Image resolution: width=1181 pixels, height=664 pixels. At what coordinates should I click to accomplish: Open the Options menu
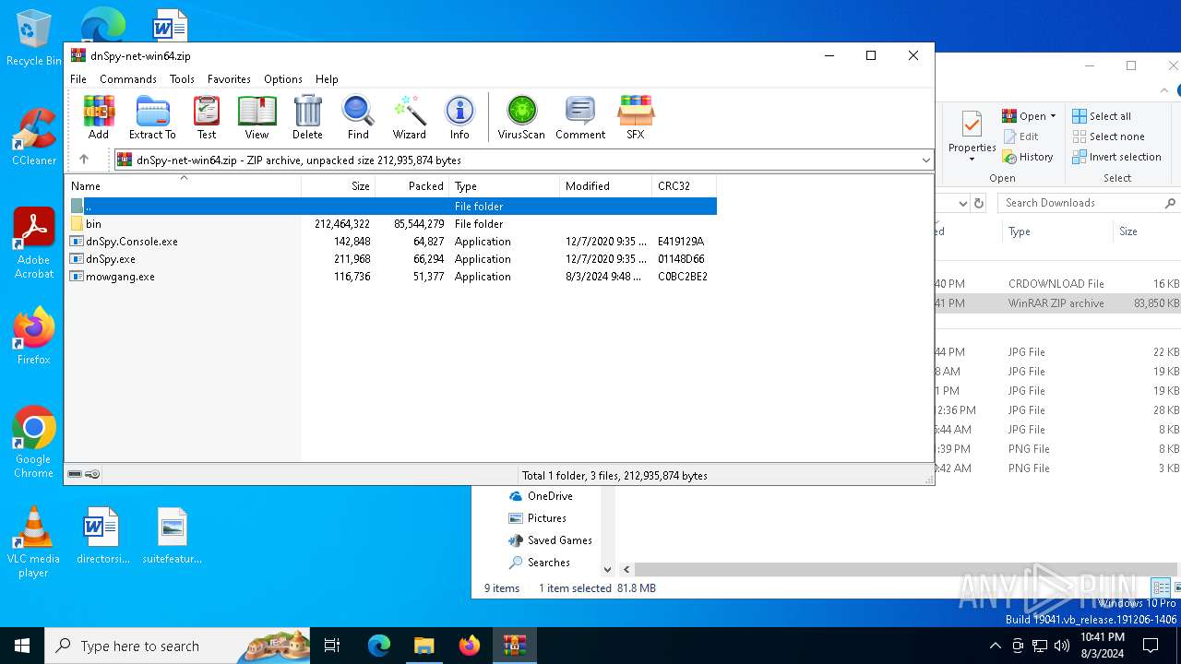pos(283,79)
